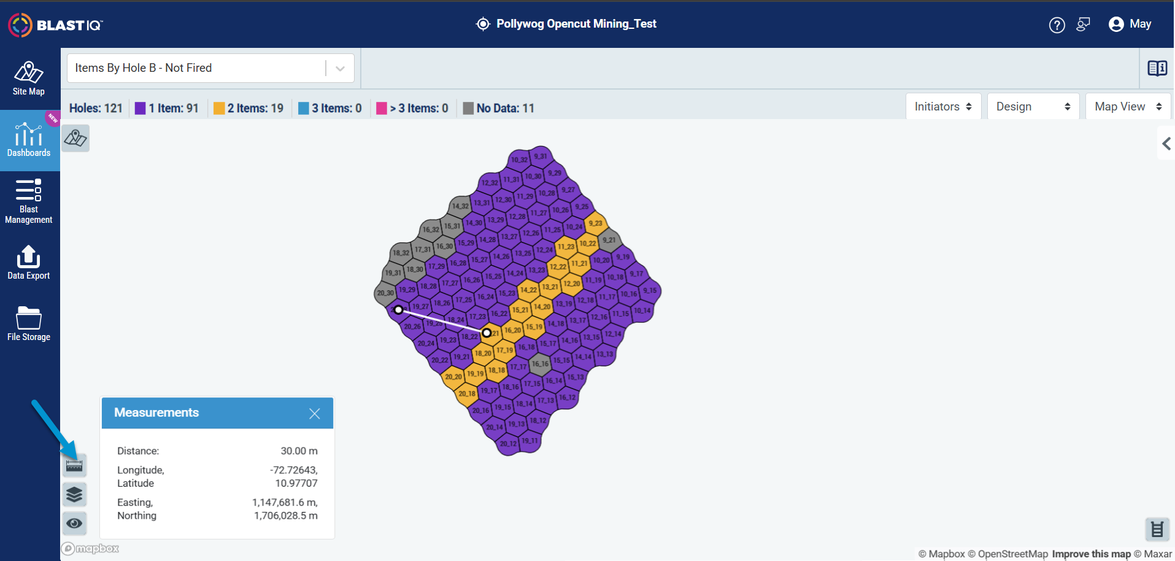Open the guide book icon at top right
Screen dimensions: 1175x561
click(1157, 68)
